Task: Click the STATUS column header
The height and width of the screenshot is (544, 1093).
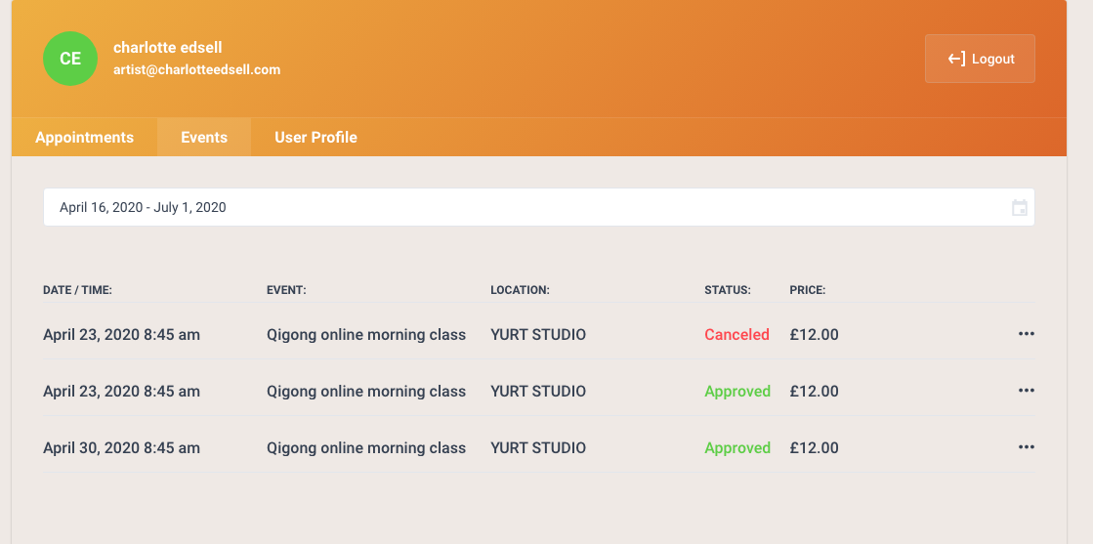Action: tap(728, 290)
